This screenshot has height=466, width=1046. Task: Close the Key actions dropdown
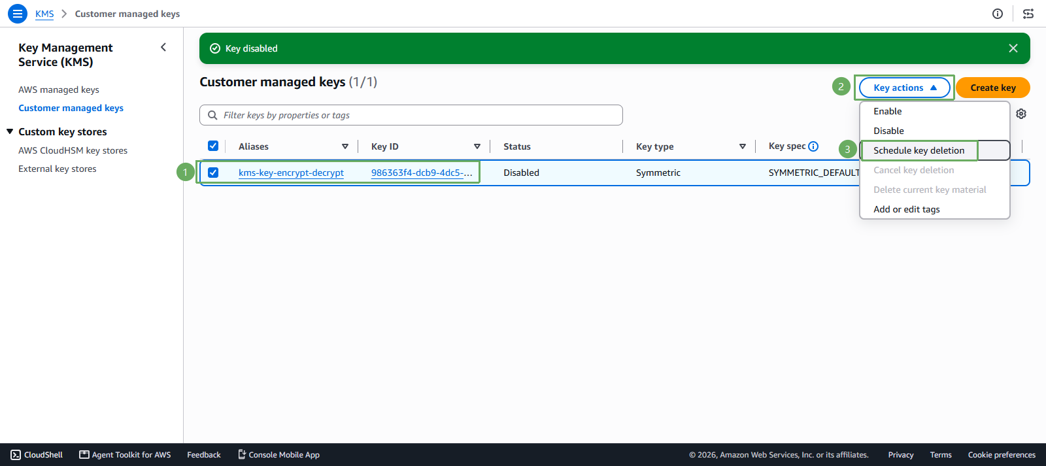click(x=905, y=88)
